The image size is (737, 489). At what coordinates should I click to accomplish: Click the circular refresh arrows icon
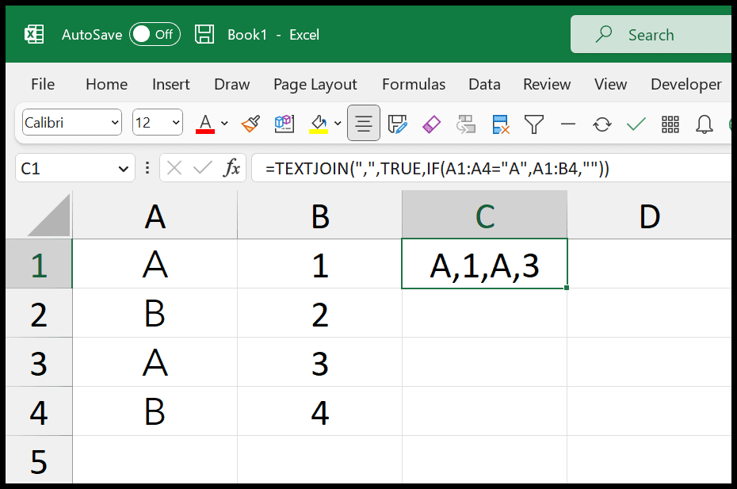(602, 124)
